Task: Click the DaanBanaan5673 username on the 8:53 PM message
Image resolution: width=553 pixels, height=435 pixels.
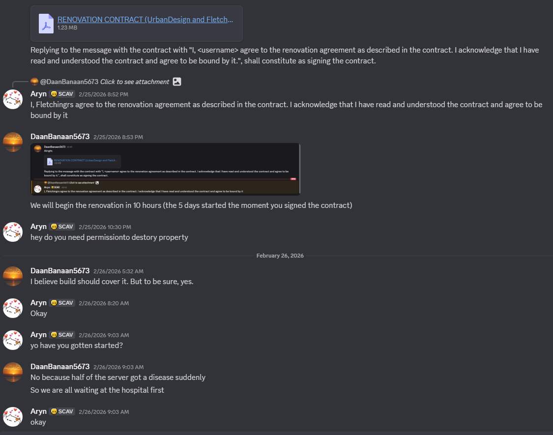Action: pyautogui.click(x=60, y=137)
